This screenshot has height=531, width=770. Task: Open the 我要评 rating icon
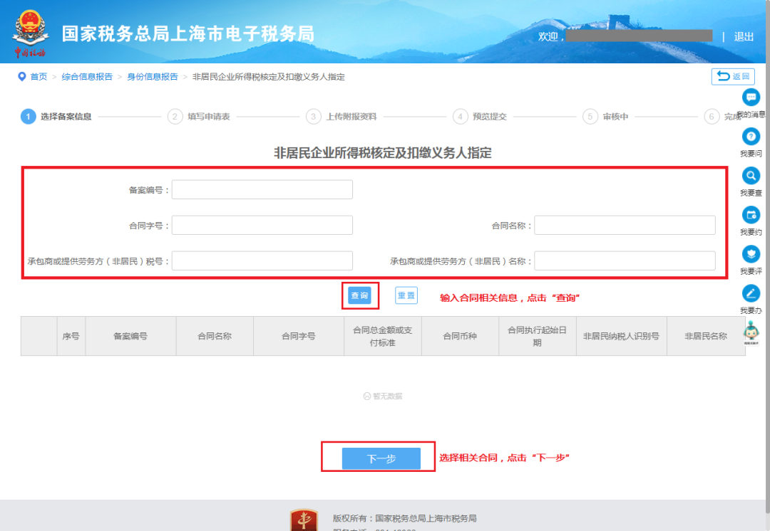[751, 254]
